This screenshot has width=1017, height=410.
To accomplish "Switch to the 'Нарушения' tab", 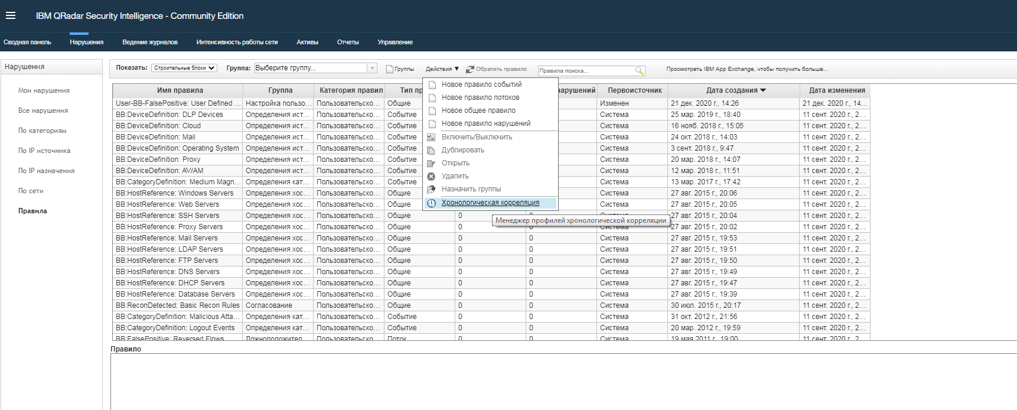I will point(87,42).
